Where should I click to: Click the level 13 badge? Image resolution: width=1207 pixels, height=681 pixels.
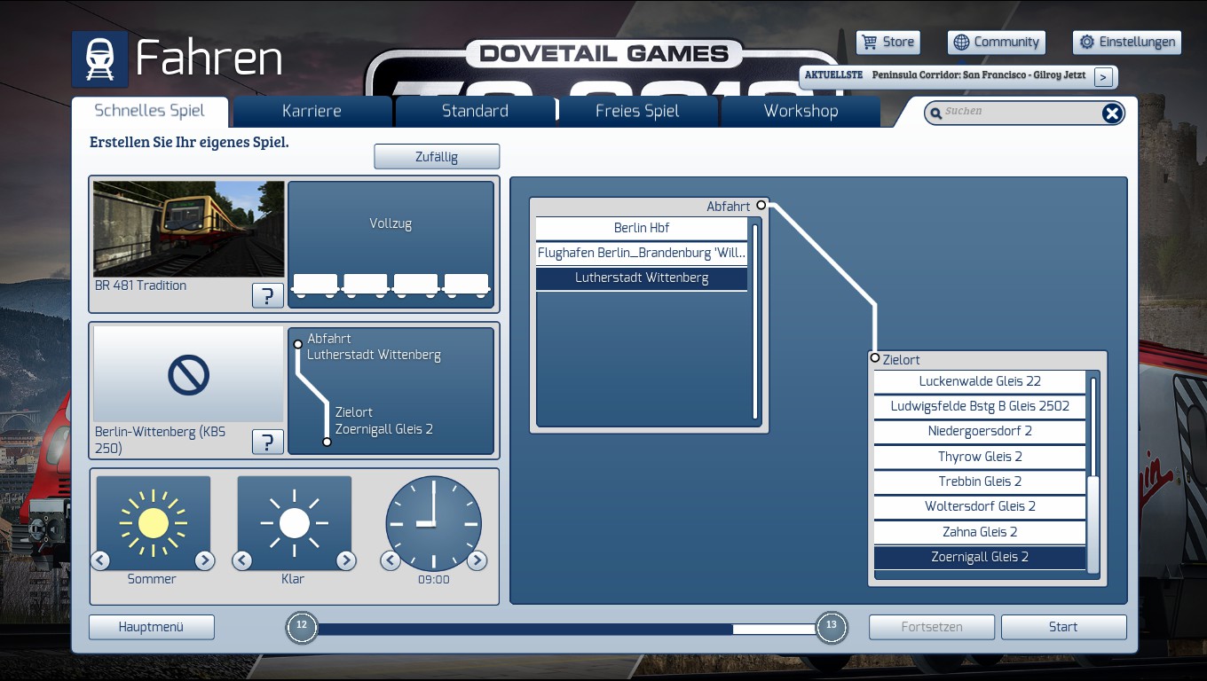click(832, 627)
